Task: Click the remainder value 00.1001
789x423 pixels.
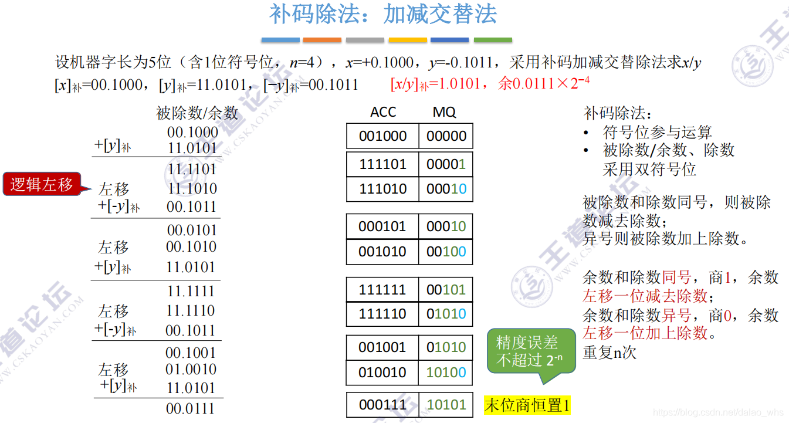Action: coord(191,353)
